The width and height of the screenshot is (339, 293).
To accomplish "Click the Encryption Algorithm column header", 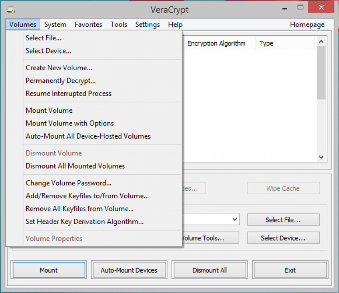I will click(217, 43).
